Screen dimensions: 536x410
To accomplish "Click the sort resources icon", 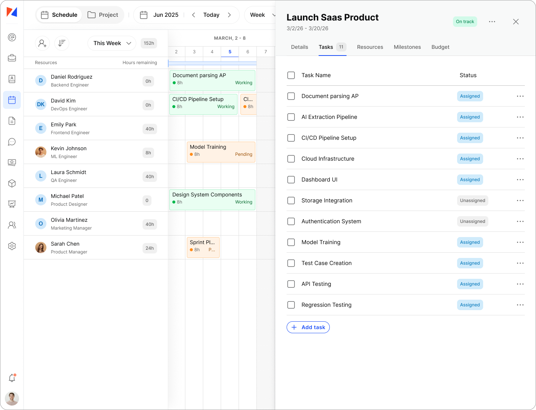I will pyautogui.click(x=62, y=43).
